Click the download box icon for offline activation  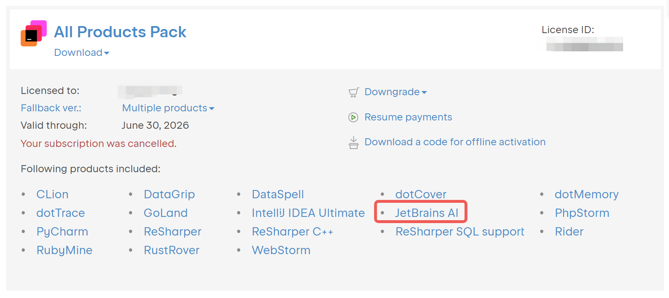click(354, 142)
